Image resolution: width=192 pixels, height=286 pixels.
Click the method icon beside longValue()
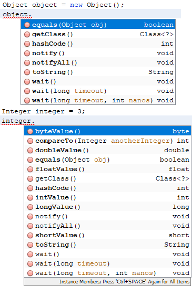point(30,207)
